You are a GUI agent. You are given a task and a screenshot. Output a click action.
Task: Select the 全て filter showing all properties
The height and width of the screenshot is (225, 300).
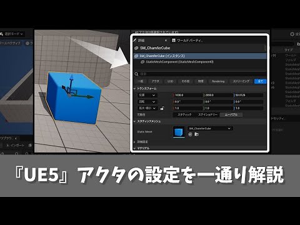[x=260, y=81]
